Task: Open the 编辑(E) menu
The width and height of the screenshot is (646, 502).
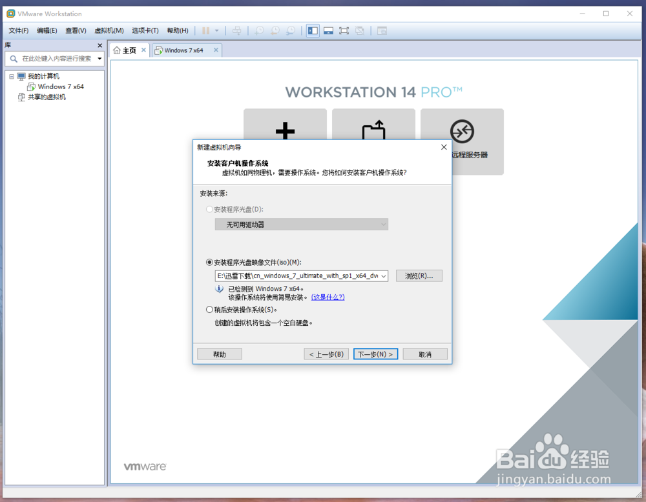Action: click(47, 30)
